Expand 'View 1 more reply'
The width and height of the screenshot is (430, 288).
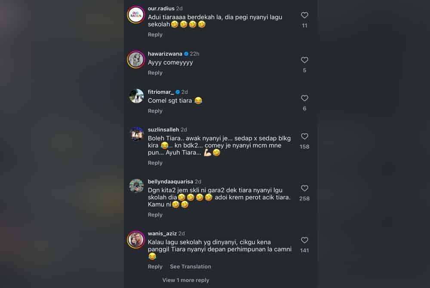(x=185, y=280)
